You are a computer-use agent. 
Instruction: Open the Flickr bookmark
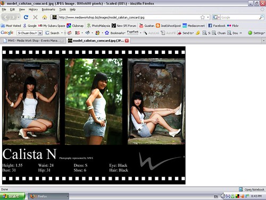point(232,26)
